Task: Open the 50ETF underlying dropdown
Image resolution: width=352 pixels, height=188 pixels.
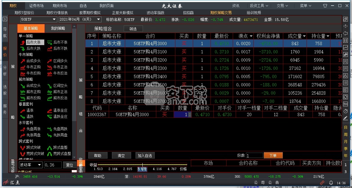Action: coord(38,19)
